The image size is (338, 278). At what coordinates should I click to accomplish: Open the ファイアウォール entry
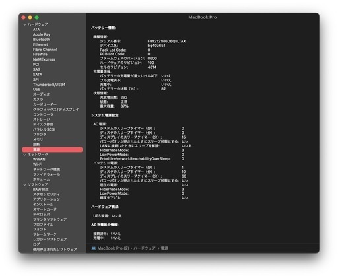(46, 174)
